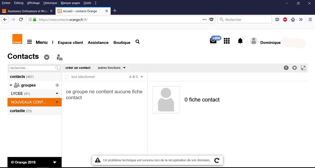Click the fullscreen expand icon

click(303, 68)
